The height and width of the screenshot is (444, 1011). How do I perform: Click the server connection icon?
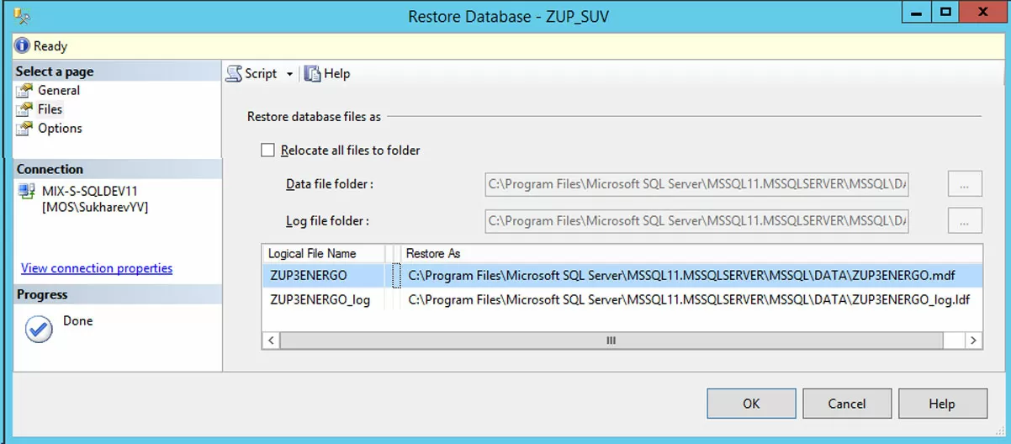pyautogui.click(x=26, y=193)
